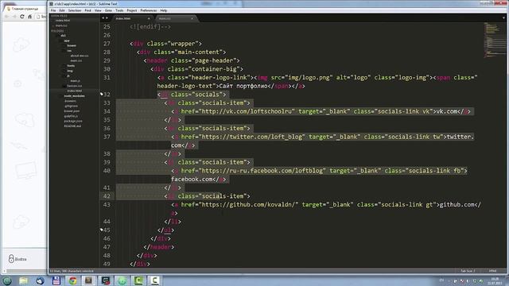Screen dimensions: 509x286
Task: Expand the bower folder in sidebar
Action: pos(72,46)
